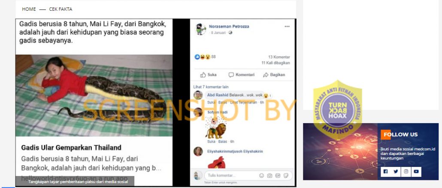Open Abd Rashid commenter name
442x188 pixels.
tap(218, 95)
